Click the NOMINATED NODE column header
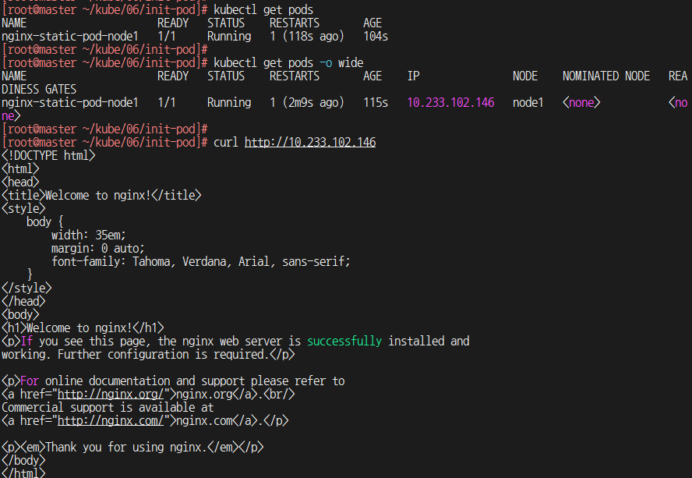Image resolution: width=692 pixels, height=478 pixels. (x=606, y=76)
